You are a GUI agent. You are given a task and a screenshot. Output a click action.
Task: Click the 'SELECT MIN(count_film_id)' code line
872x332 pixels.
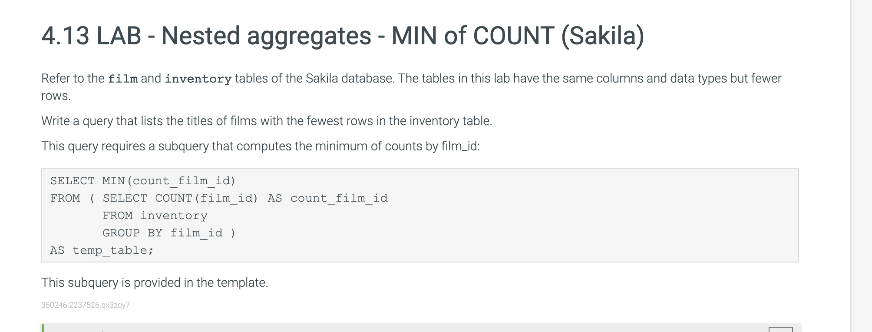(x=143, y=181)
